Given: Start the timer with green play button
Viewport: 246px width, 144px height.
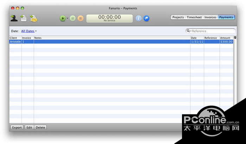Looking at the screenshot, I should [63, 18].
